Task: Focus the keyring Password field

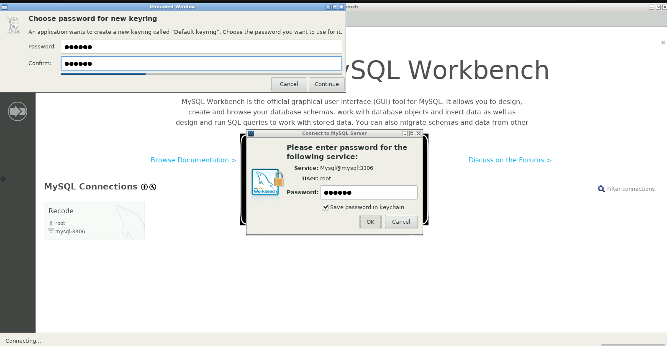Action: 201,47
